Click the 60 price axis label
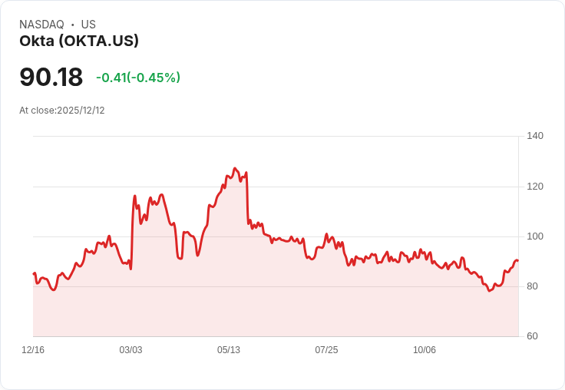This screenshot has width=565, height=390. (x=532, y=336)
